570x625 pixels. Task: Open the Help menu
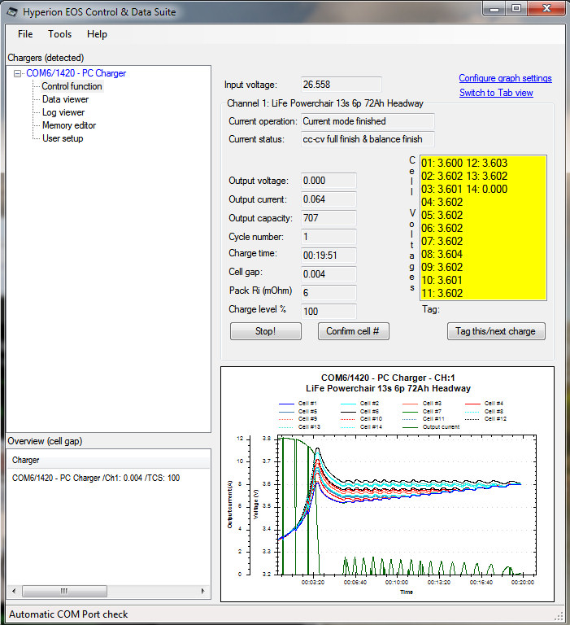(x=97, y=34)
